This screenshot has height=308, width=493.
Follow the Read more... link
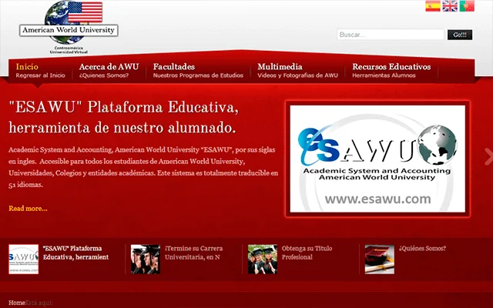[28, 209]
